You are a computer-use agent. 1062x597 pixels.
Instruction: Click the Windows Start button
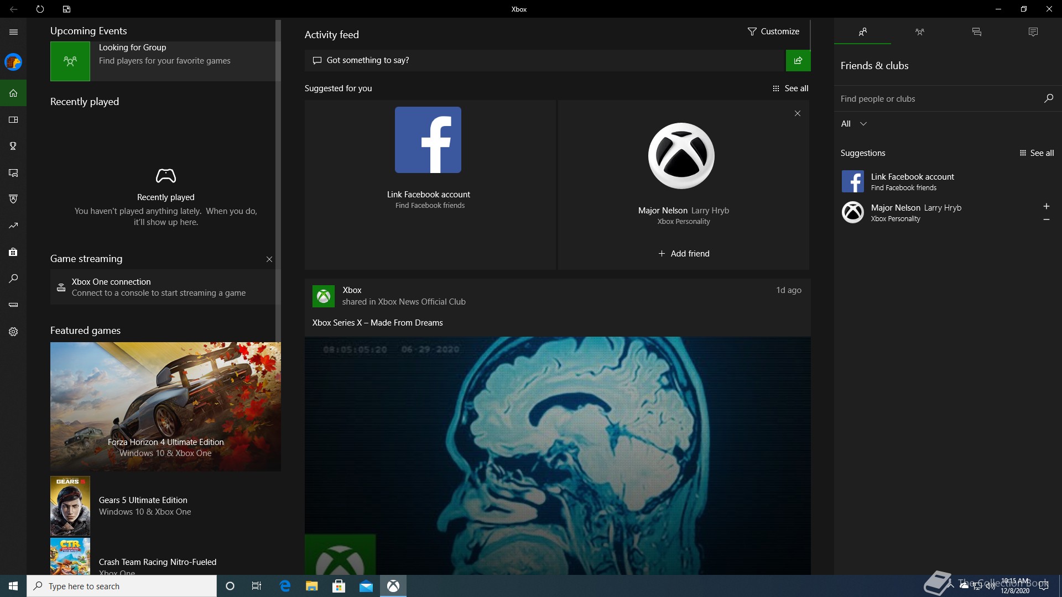point(13,586)
